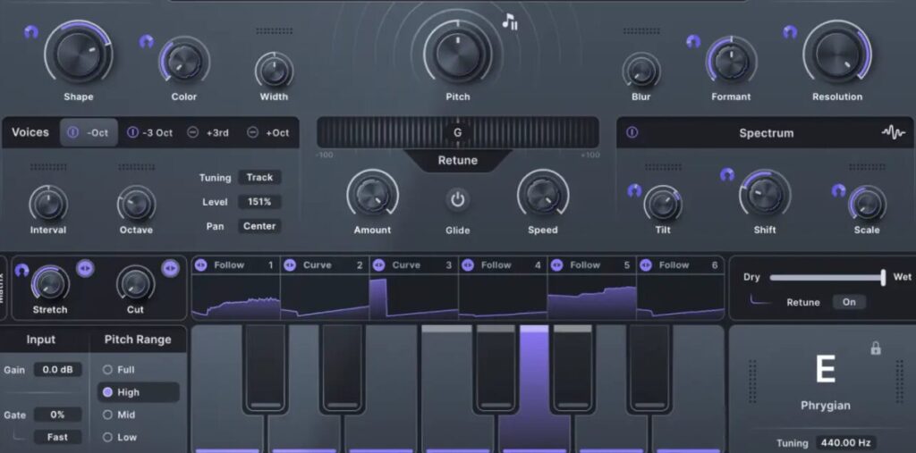Viewport: 916px width, 453px height.
Task: Click the scale lock icon above Phrygian
Action: click(876, 348)
